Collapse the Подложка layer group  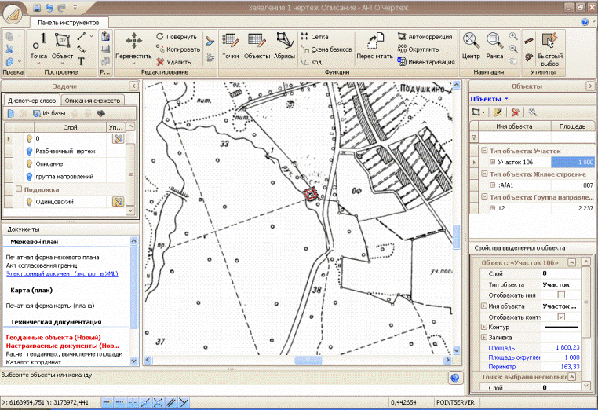point(19,189)
